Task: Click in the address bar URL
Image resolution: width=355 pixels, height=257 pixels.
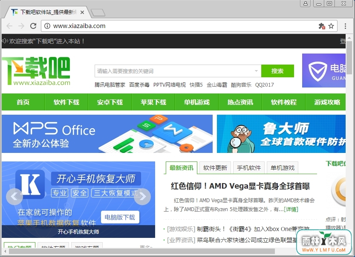Action: [x=79, y=26]
